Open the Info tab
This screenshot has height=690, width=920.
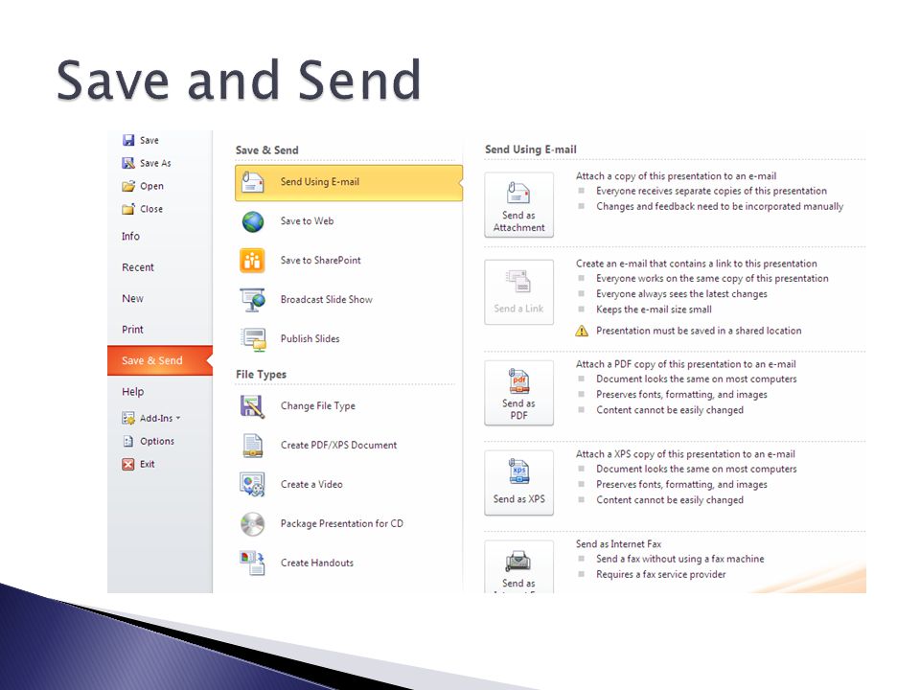pyautogui.click(x=131, y=237)
